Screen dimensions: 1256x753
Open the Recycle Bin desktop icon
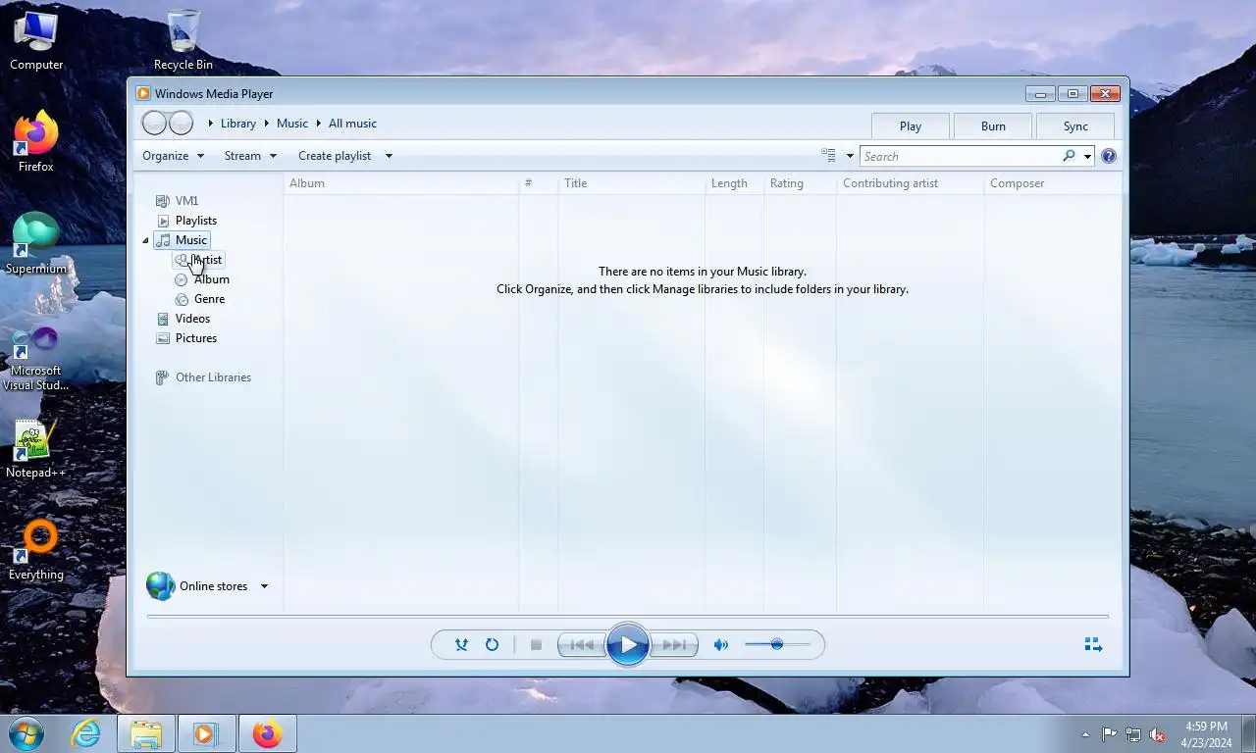coord(183,40)
